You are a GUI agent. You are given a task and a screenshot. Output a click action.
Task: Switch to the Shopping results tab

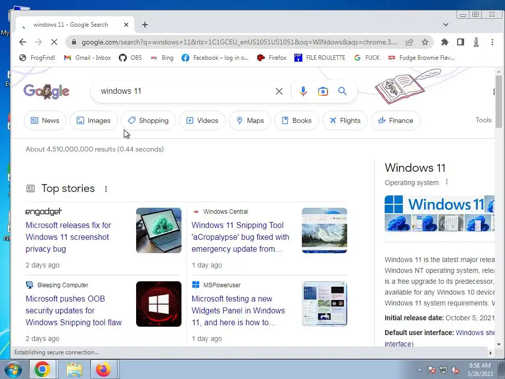point(148,120)
